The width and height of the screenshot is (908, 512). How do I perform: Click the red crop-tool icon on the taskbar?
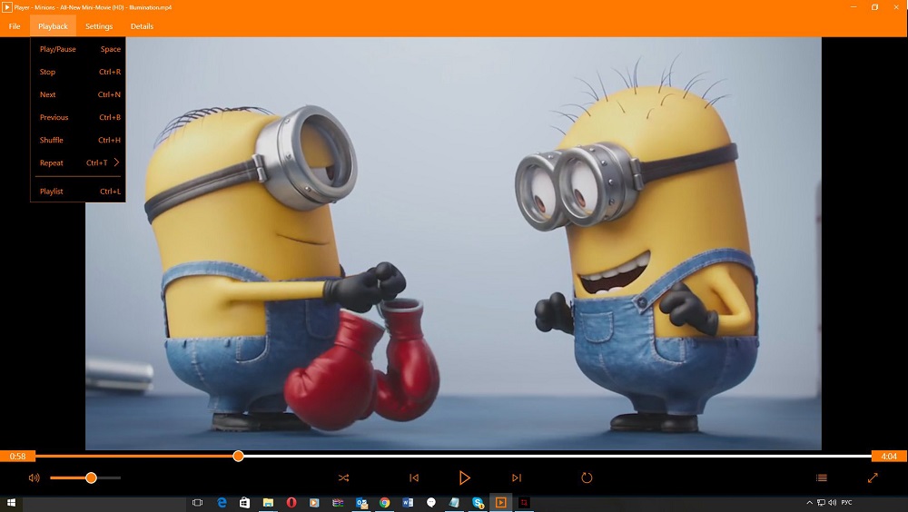click(x=524, y=503)
